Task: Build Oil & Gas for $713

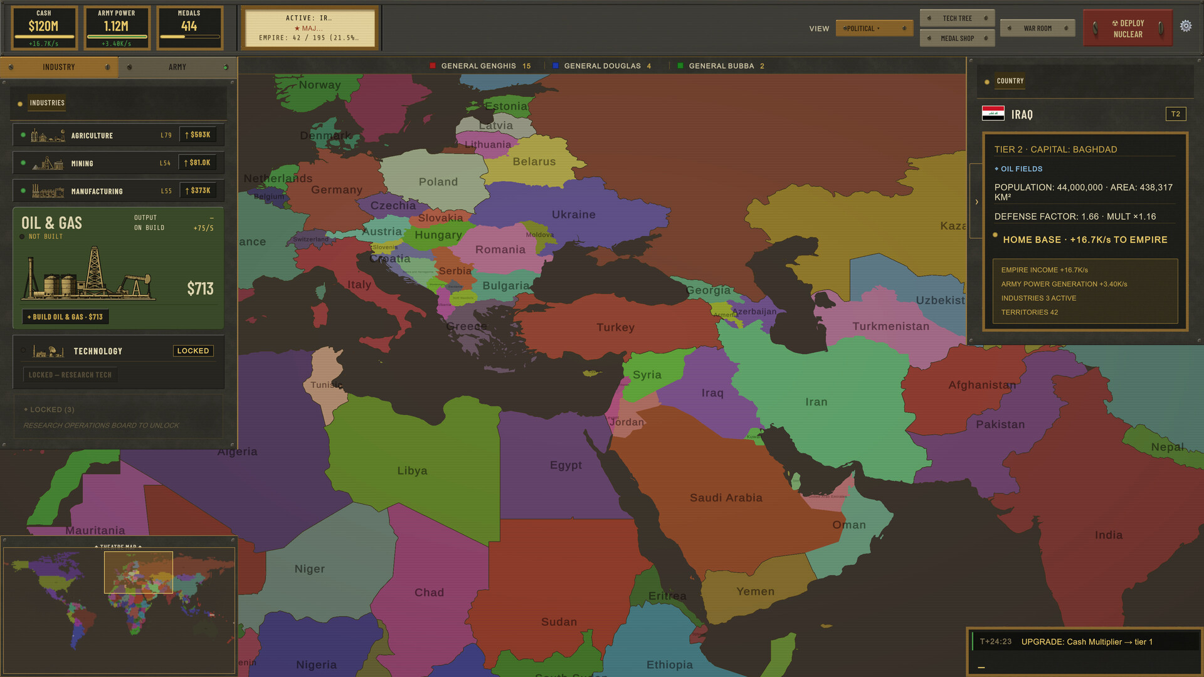Action: pyautogui.click(x=65, y=317)
